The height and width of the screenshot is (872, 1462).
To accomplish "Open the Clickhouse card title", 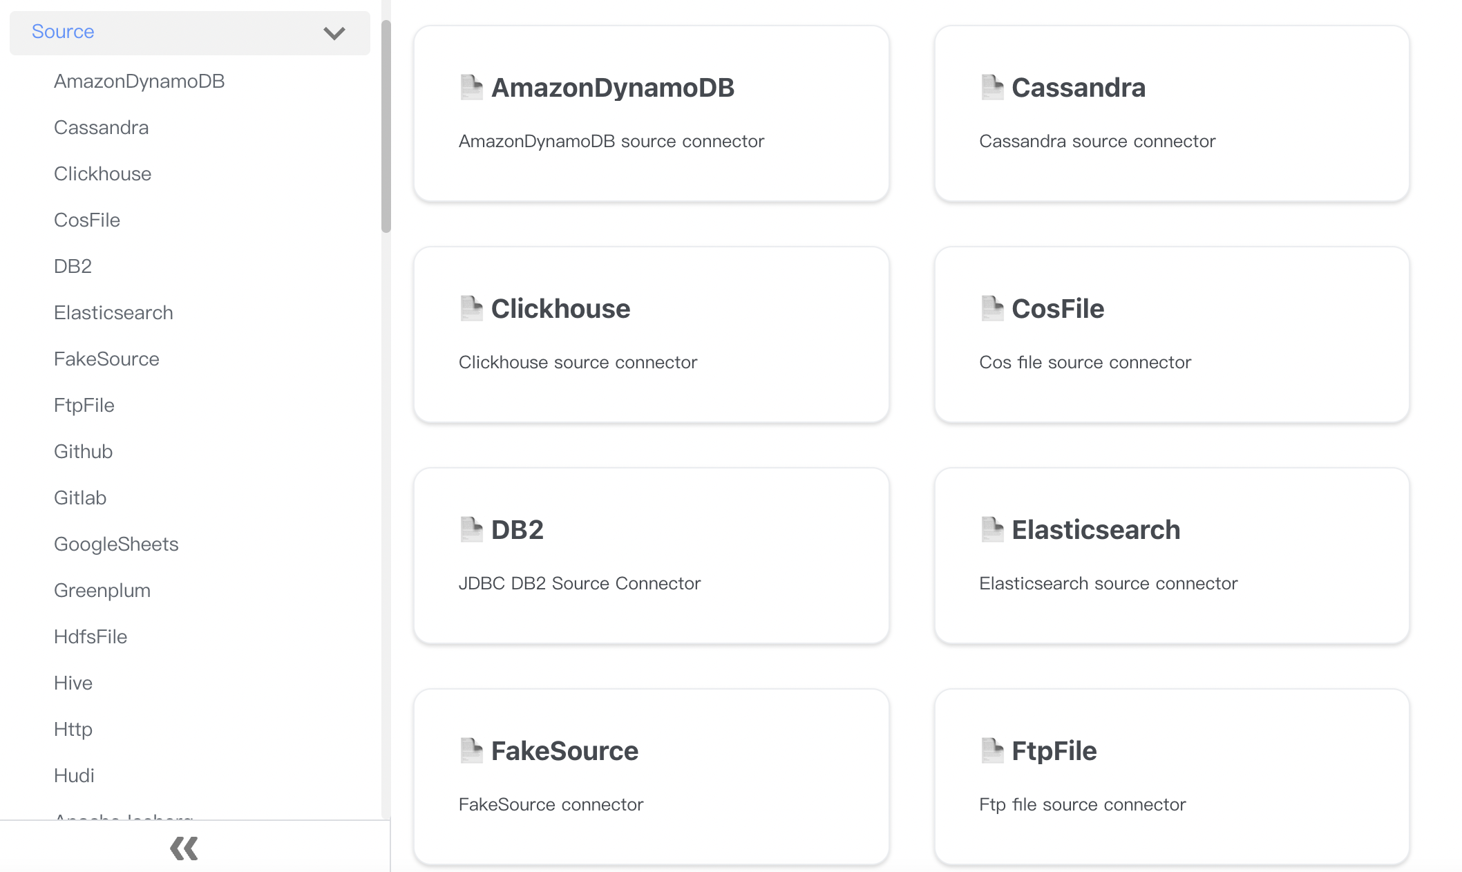I will pos(560,309).
